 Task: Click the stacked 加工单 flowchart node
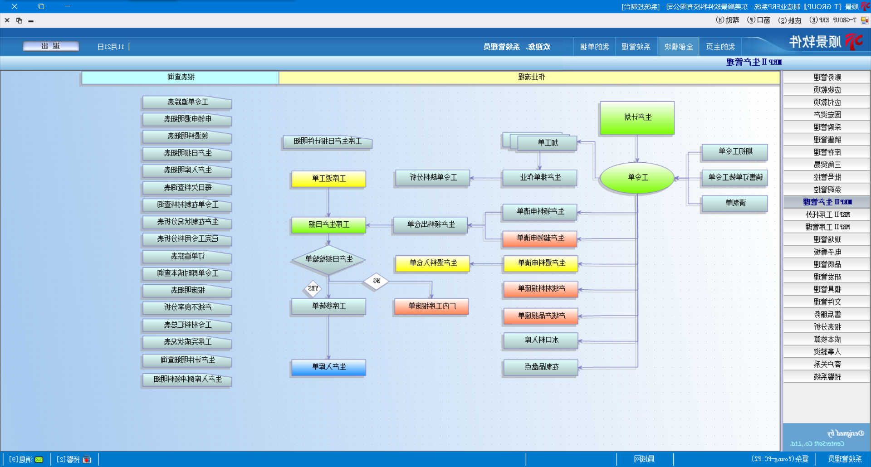point(548,143)
